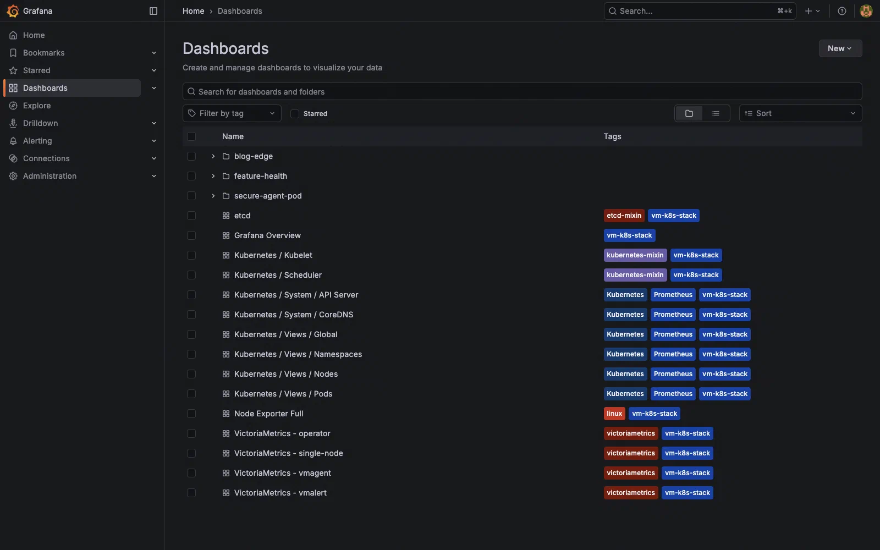Viewport: 880px width, 550px height.
Task: Click the Grafana logo icon
Action: click(13, 11)
